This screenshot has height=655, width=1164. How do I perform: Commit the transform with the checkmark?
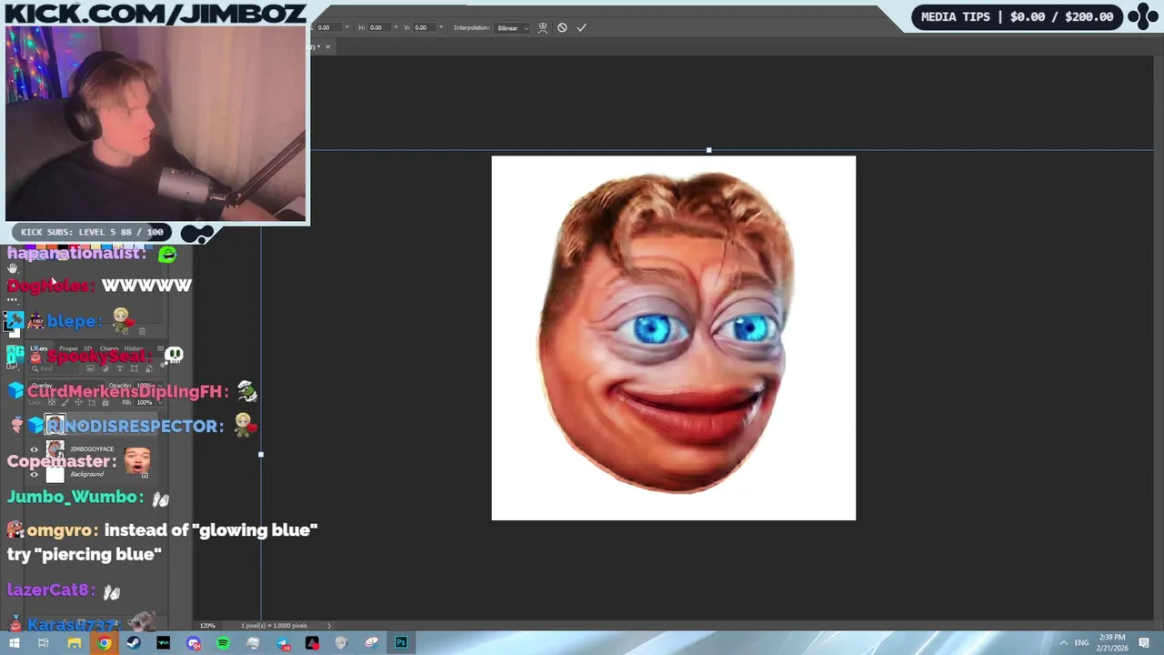[x=581, y=27]
